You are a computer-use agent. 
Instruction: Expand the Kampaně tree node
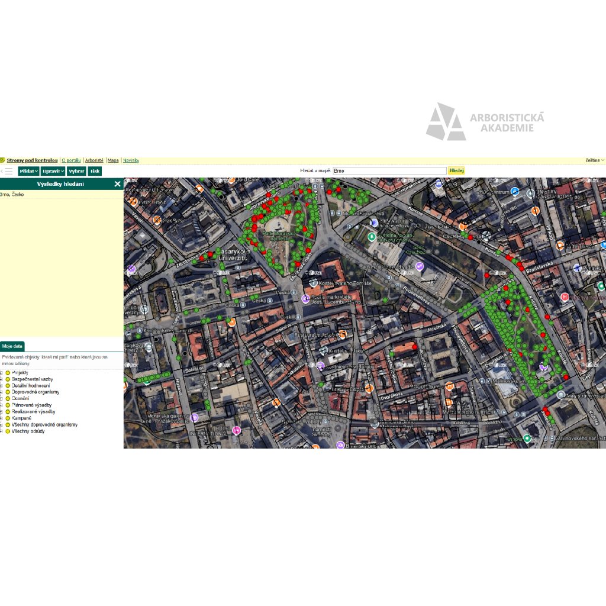tap(1, 418)
